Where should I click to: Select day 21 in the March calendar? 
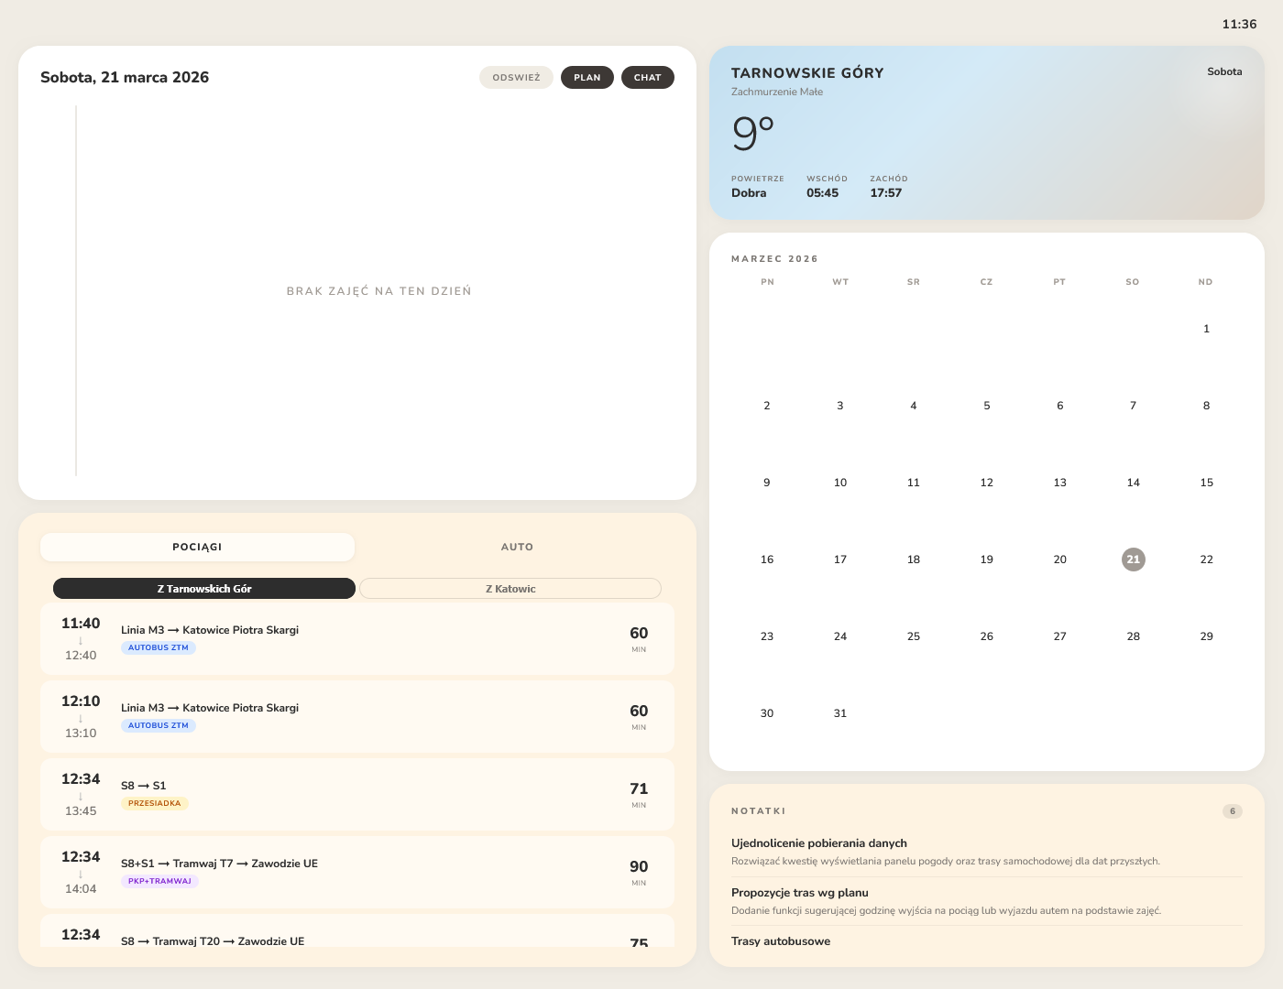click(1134, 560)
